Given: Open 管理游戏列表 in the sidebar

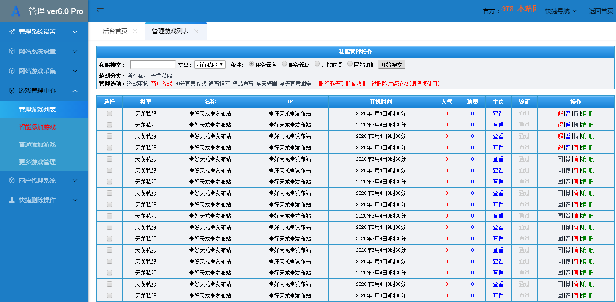Looking at the screenshot, I should click(44, 109).
